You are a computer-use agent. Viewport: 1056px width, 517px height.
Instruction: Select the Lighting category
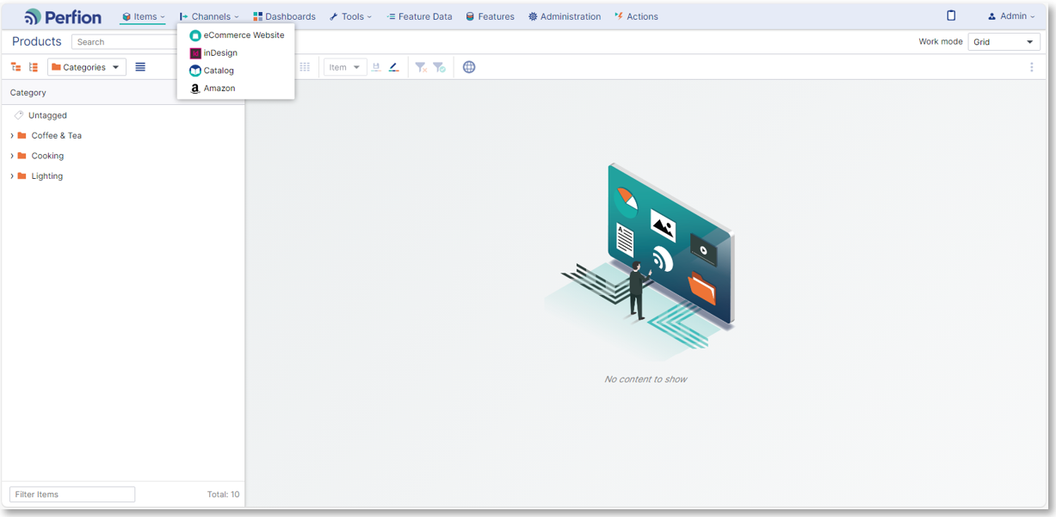tap(47, 176)
